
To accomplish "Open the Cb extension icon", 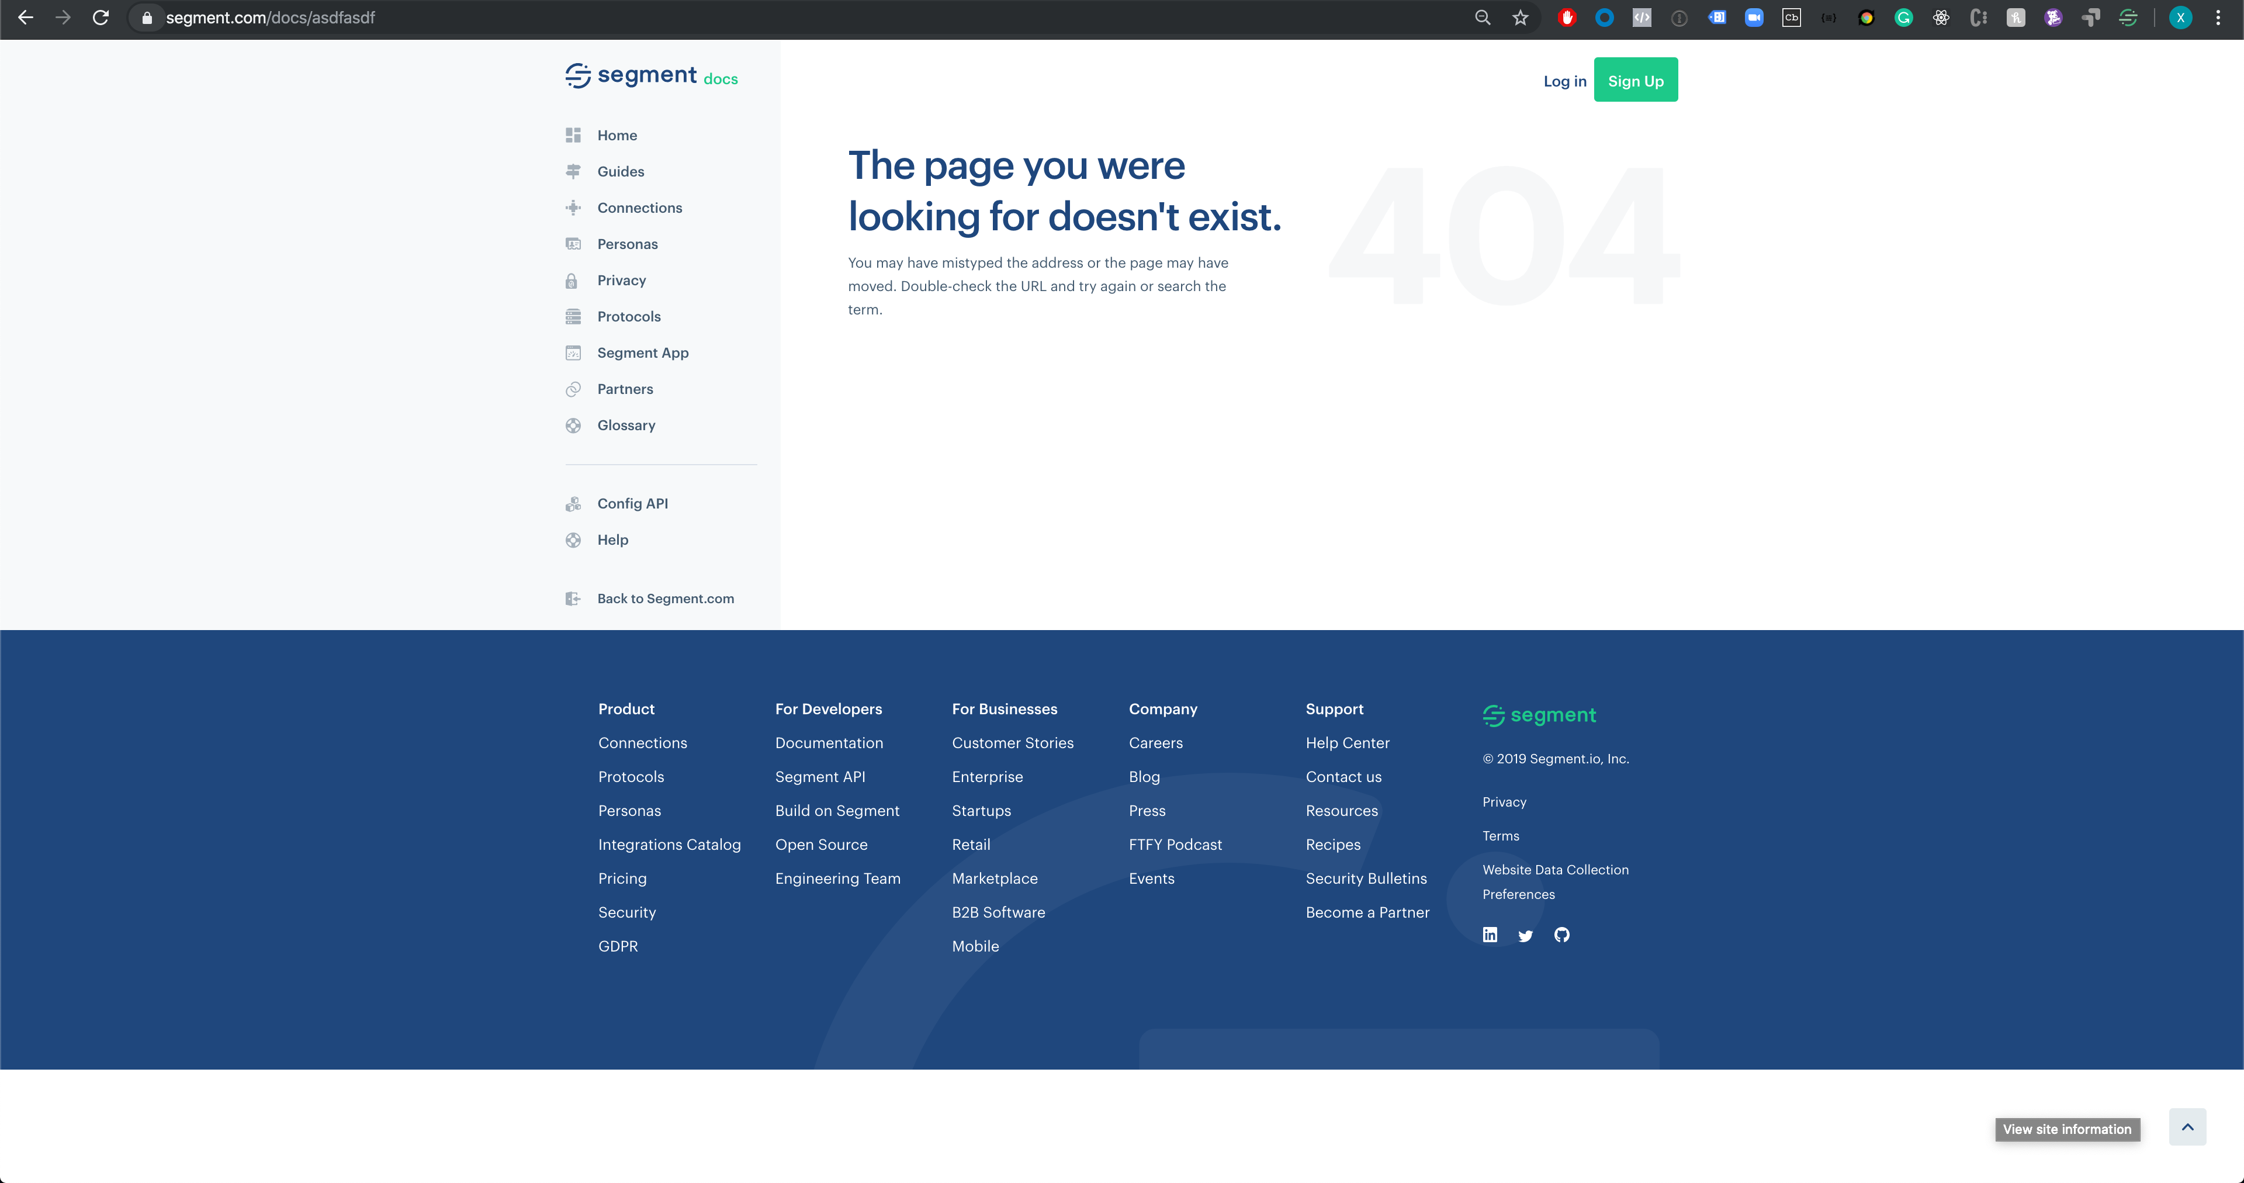I will [x=1791, y=18].
